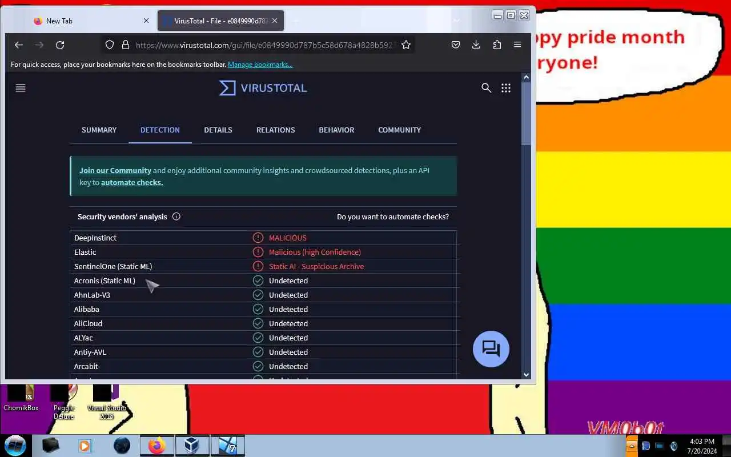Screen dimensions: 731x457
Task: Open the tabs list dropdown arrow
Action: (x=456, y=21)
